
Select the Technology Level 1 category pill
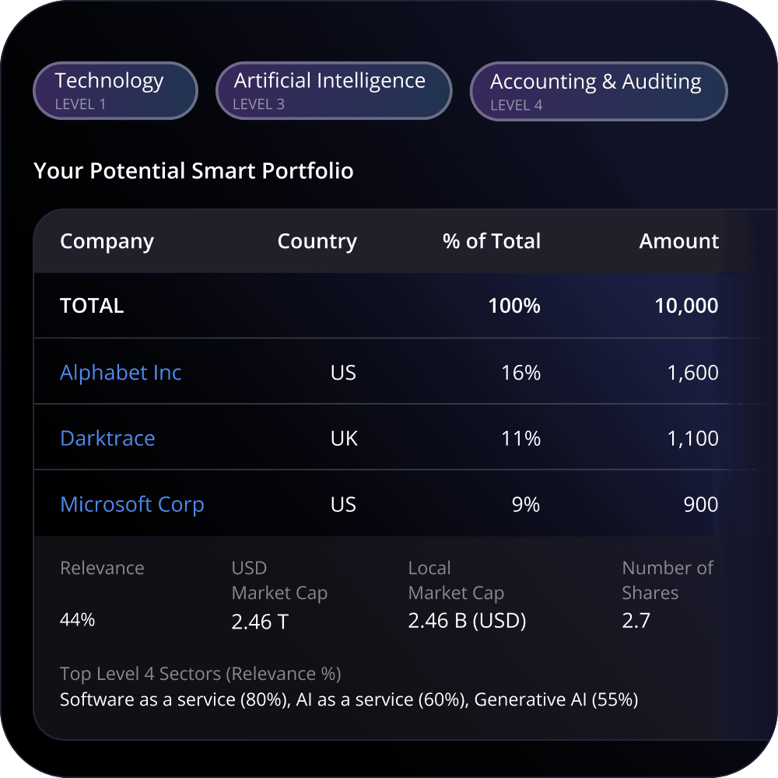(115, 90)
